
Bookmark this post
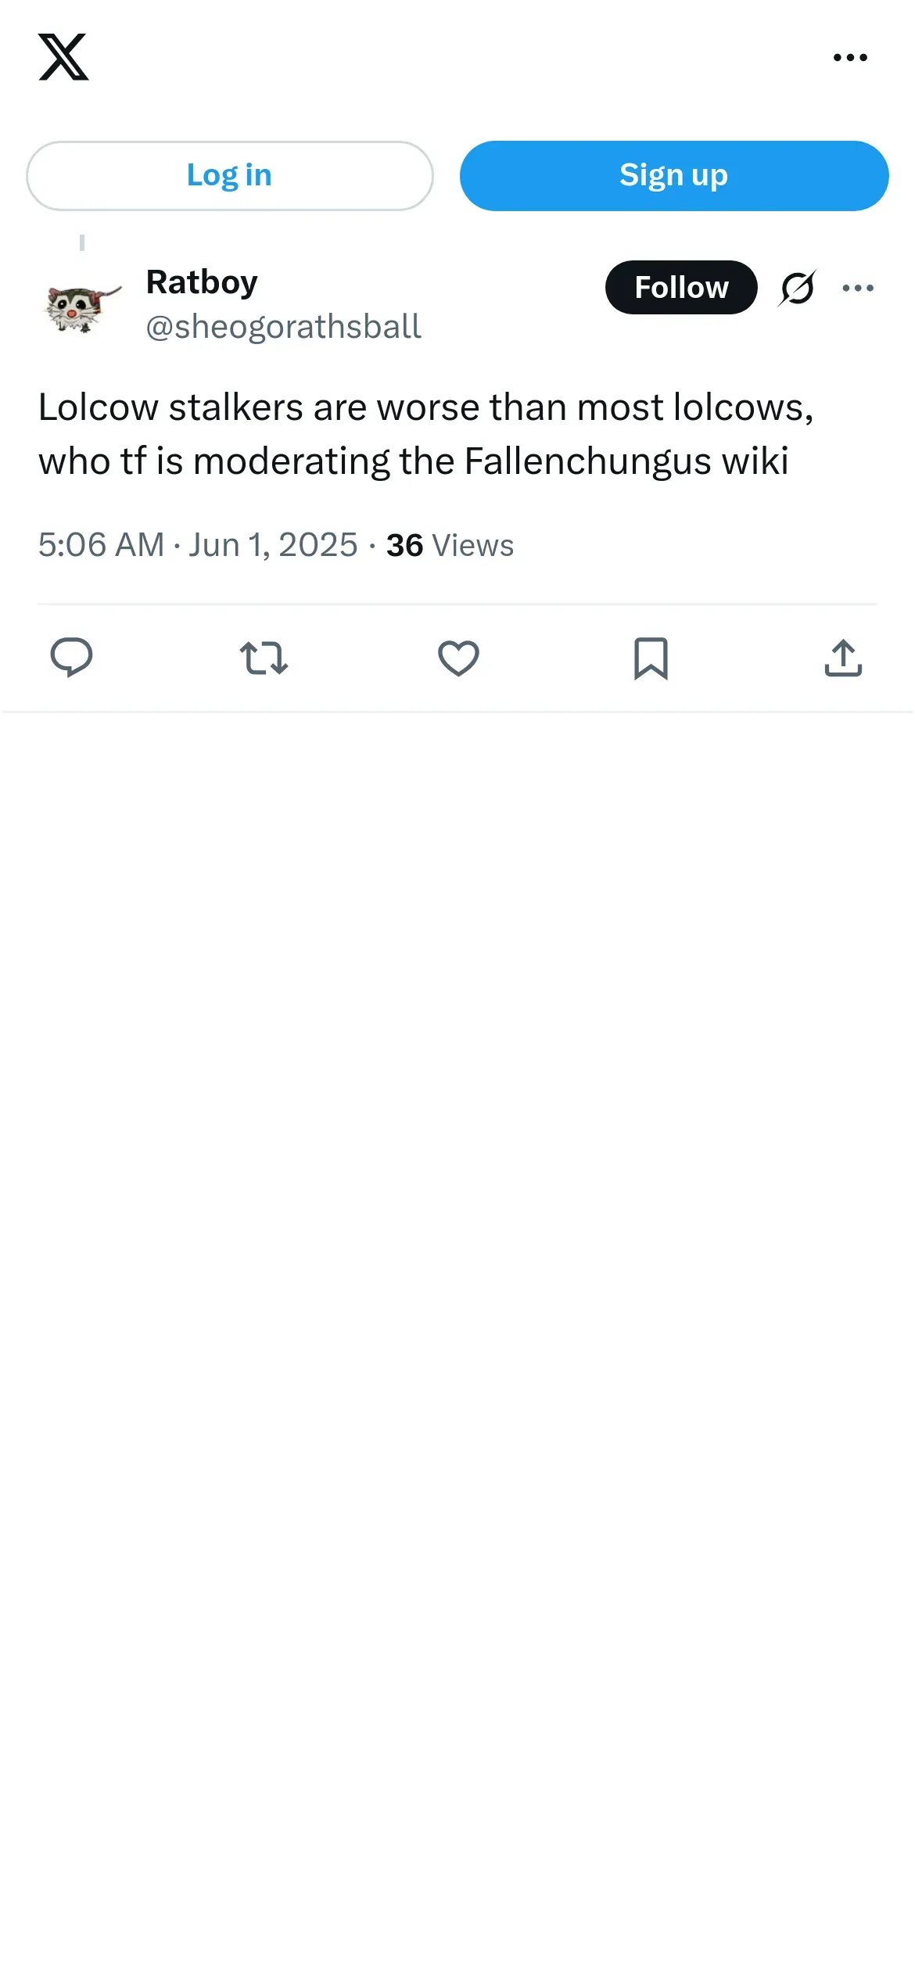651,658
